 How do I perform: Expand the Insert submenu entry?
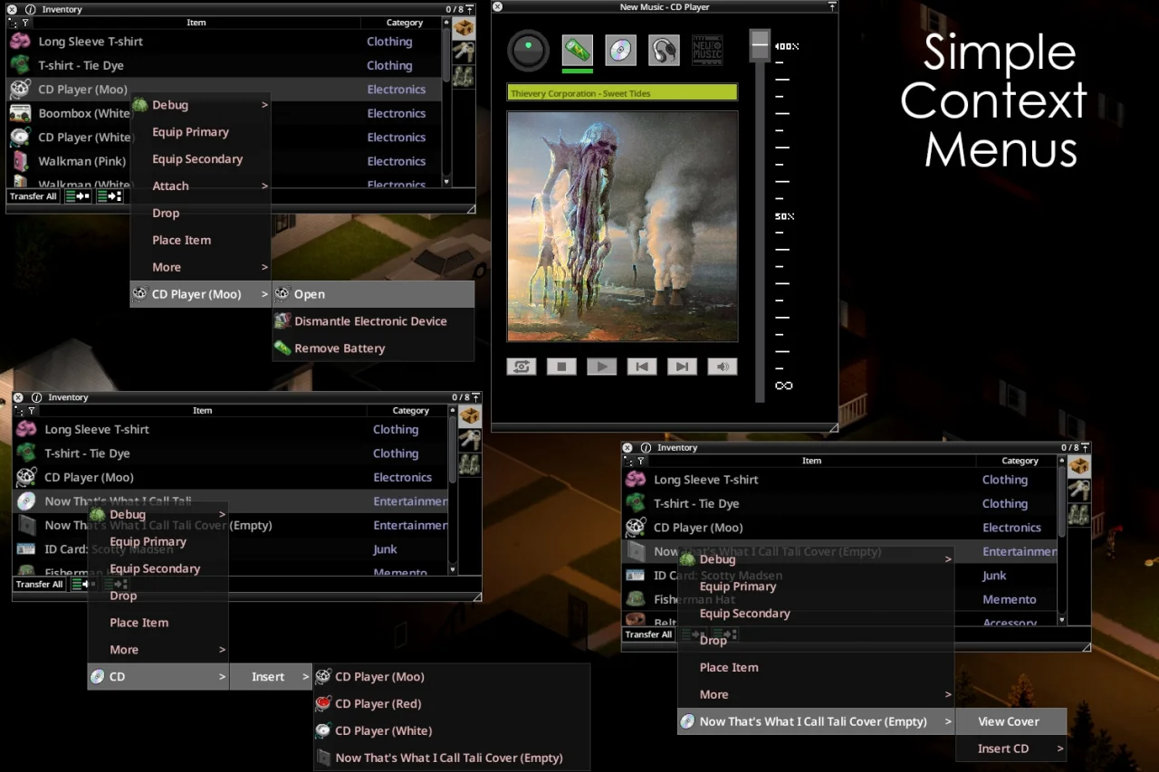[271, 676]
